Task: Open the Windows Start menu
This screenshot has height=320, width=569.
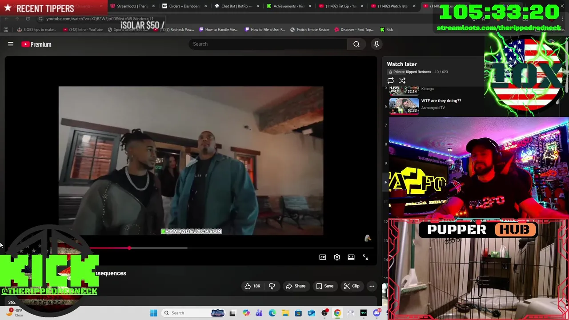Action: click(153, 313)
